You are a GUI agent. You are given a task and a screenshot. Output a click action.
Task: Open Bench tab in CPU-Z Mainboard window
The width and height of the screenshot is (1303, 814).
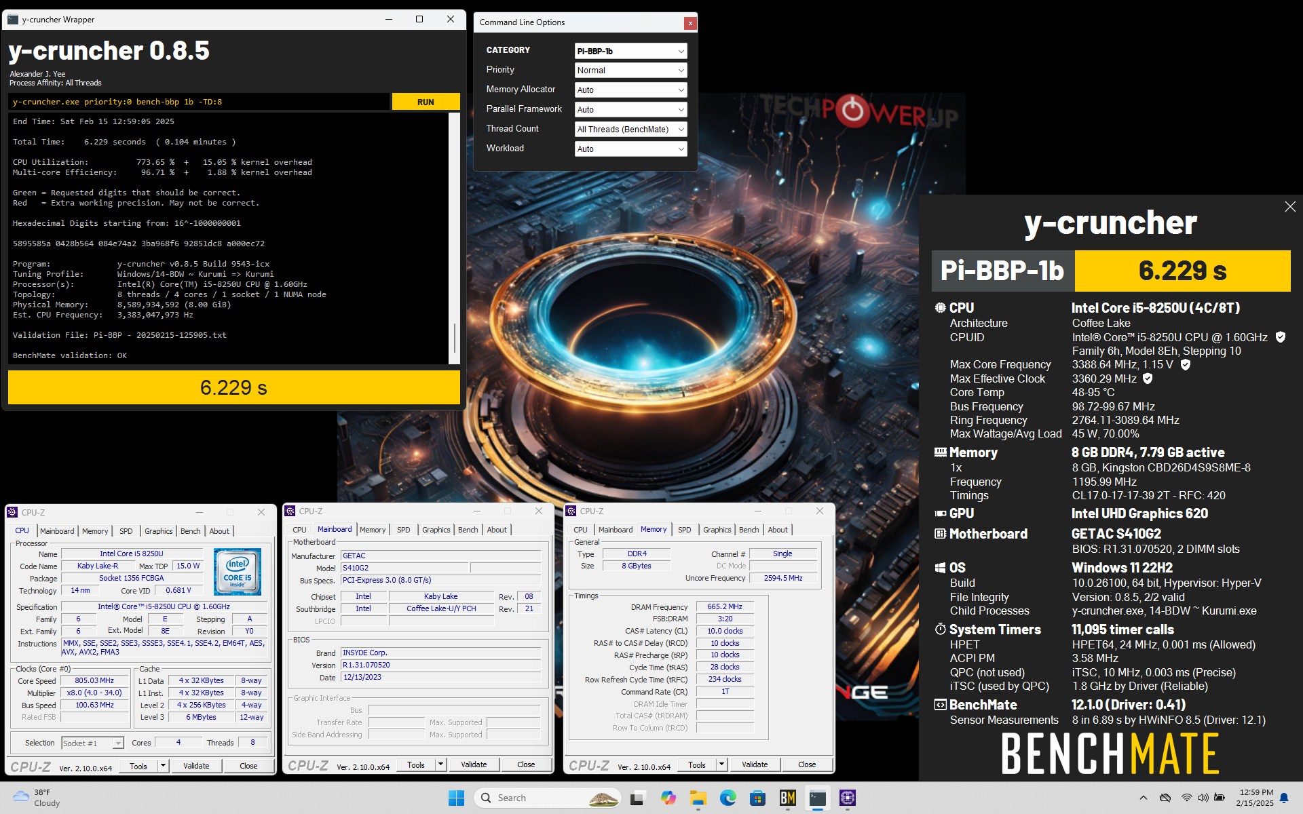468,530
